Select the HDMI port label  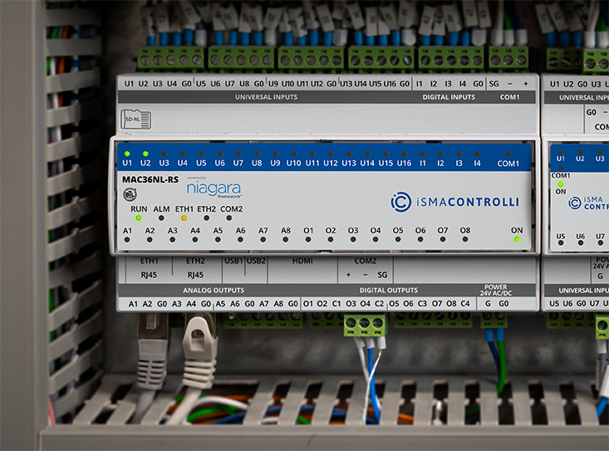click(x=302, y=261)
